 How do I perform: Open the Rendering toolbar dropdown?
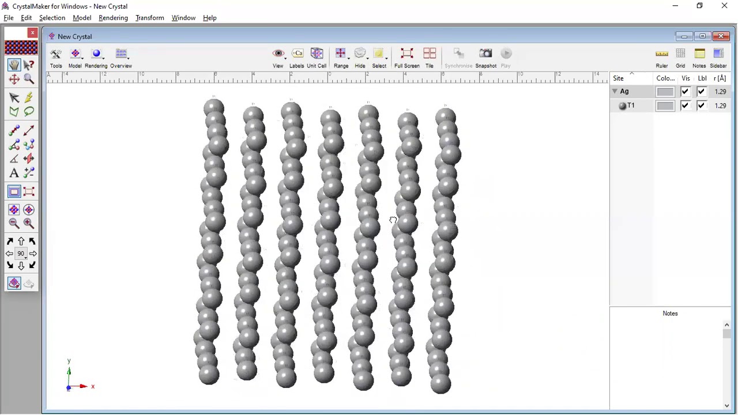96,58
